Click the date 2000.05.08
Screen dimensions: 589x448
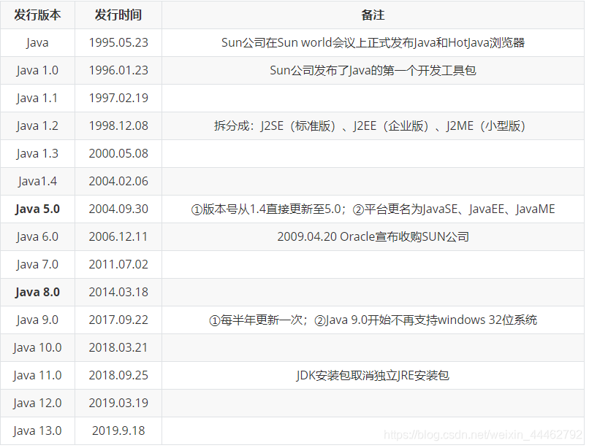[118, 153]
